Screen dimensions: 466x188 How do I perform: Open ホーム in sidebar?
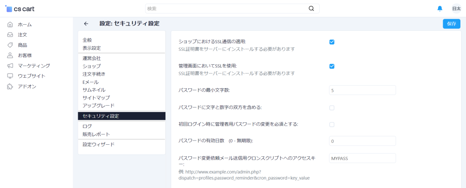(x=25, y=24)
